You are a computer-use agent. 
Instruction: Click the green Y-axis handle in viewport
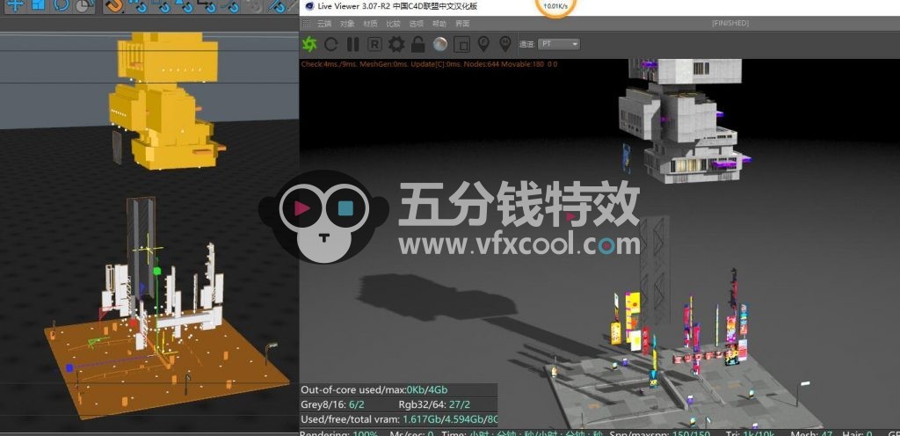tap(156, 271)
